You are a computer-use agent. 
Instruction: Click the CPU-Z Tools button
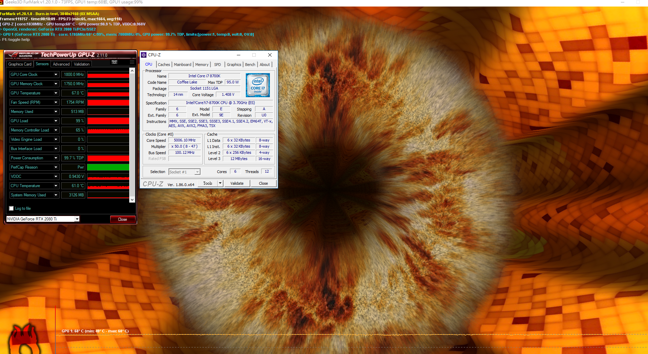click(x=208, y=183)
